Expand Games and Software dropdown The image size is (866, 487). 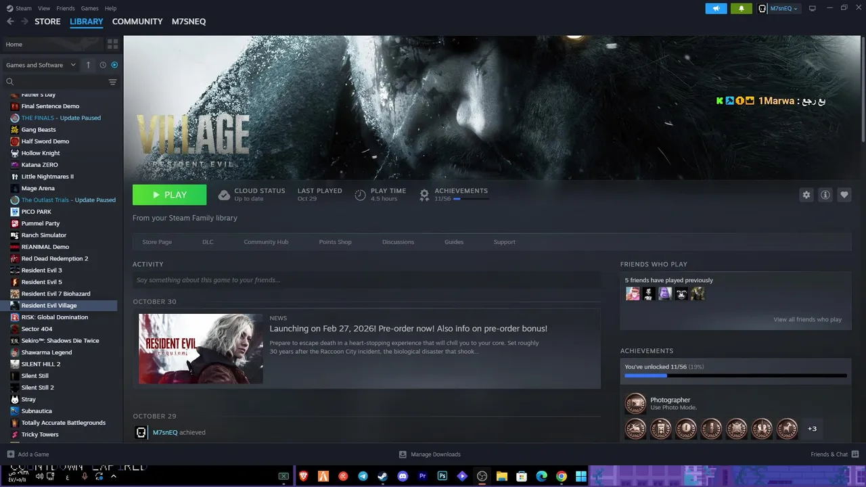pos(41,65)
